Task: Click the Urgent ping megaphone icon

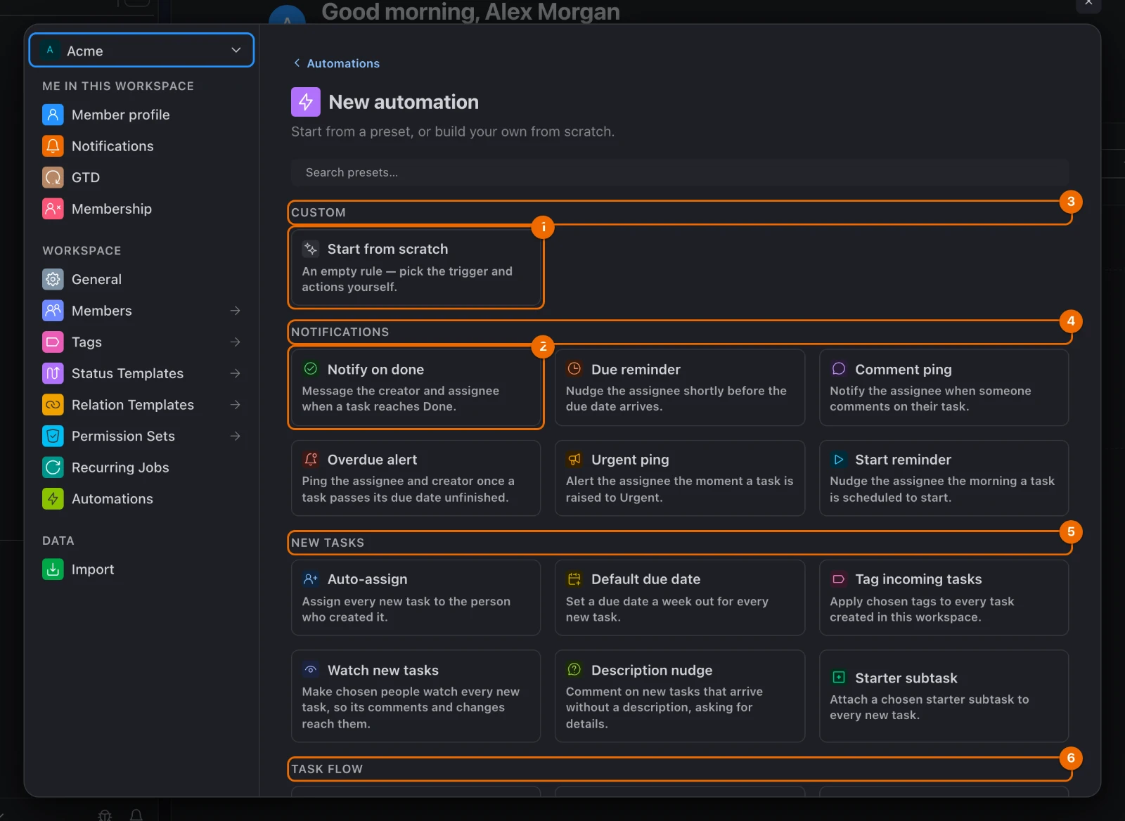Action: tap(574, 460)
